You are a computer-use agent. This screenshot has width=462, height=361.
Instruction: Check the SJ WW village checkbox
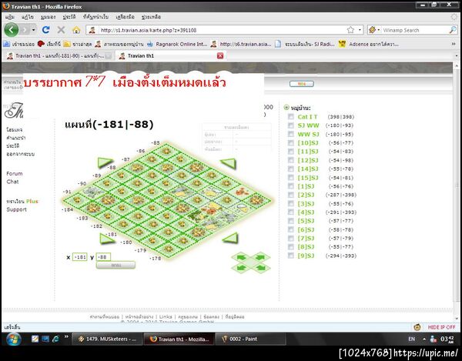click(x=291, y=125)
